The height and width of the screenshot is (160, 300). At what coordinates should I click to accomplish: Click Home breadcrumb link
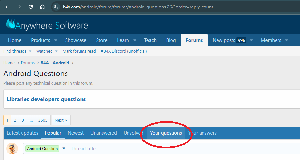tap(9, 63)
